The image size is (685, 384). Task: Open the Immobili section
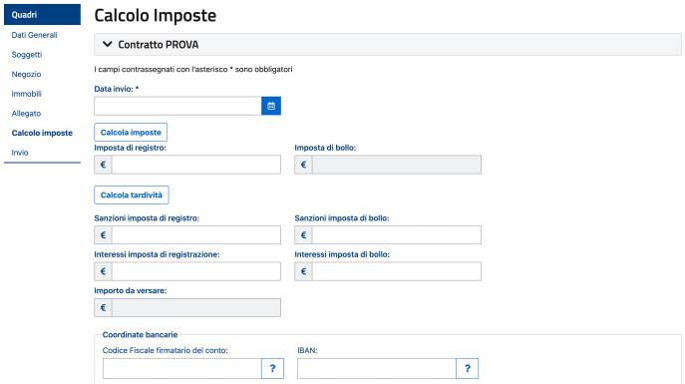26,94
